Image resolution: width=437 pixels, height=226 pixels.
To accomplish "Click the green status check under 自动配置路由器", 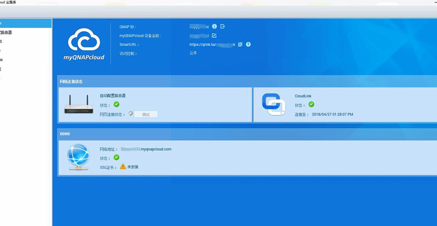I will tap(116, 104).
